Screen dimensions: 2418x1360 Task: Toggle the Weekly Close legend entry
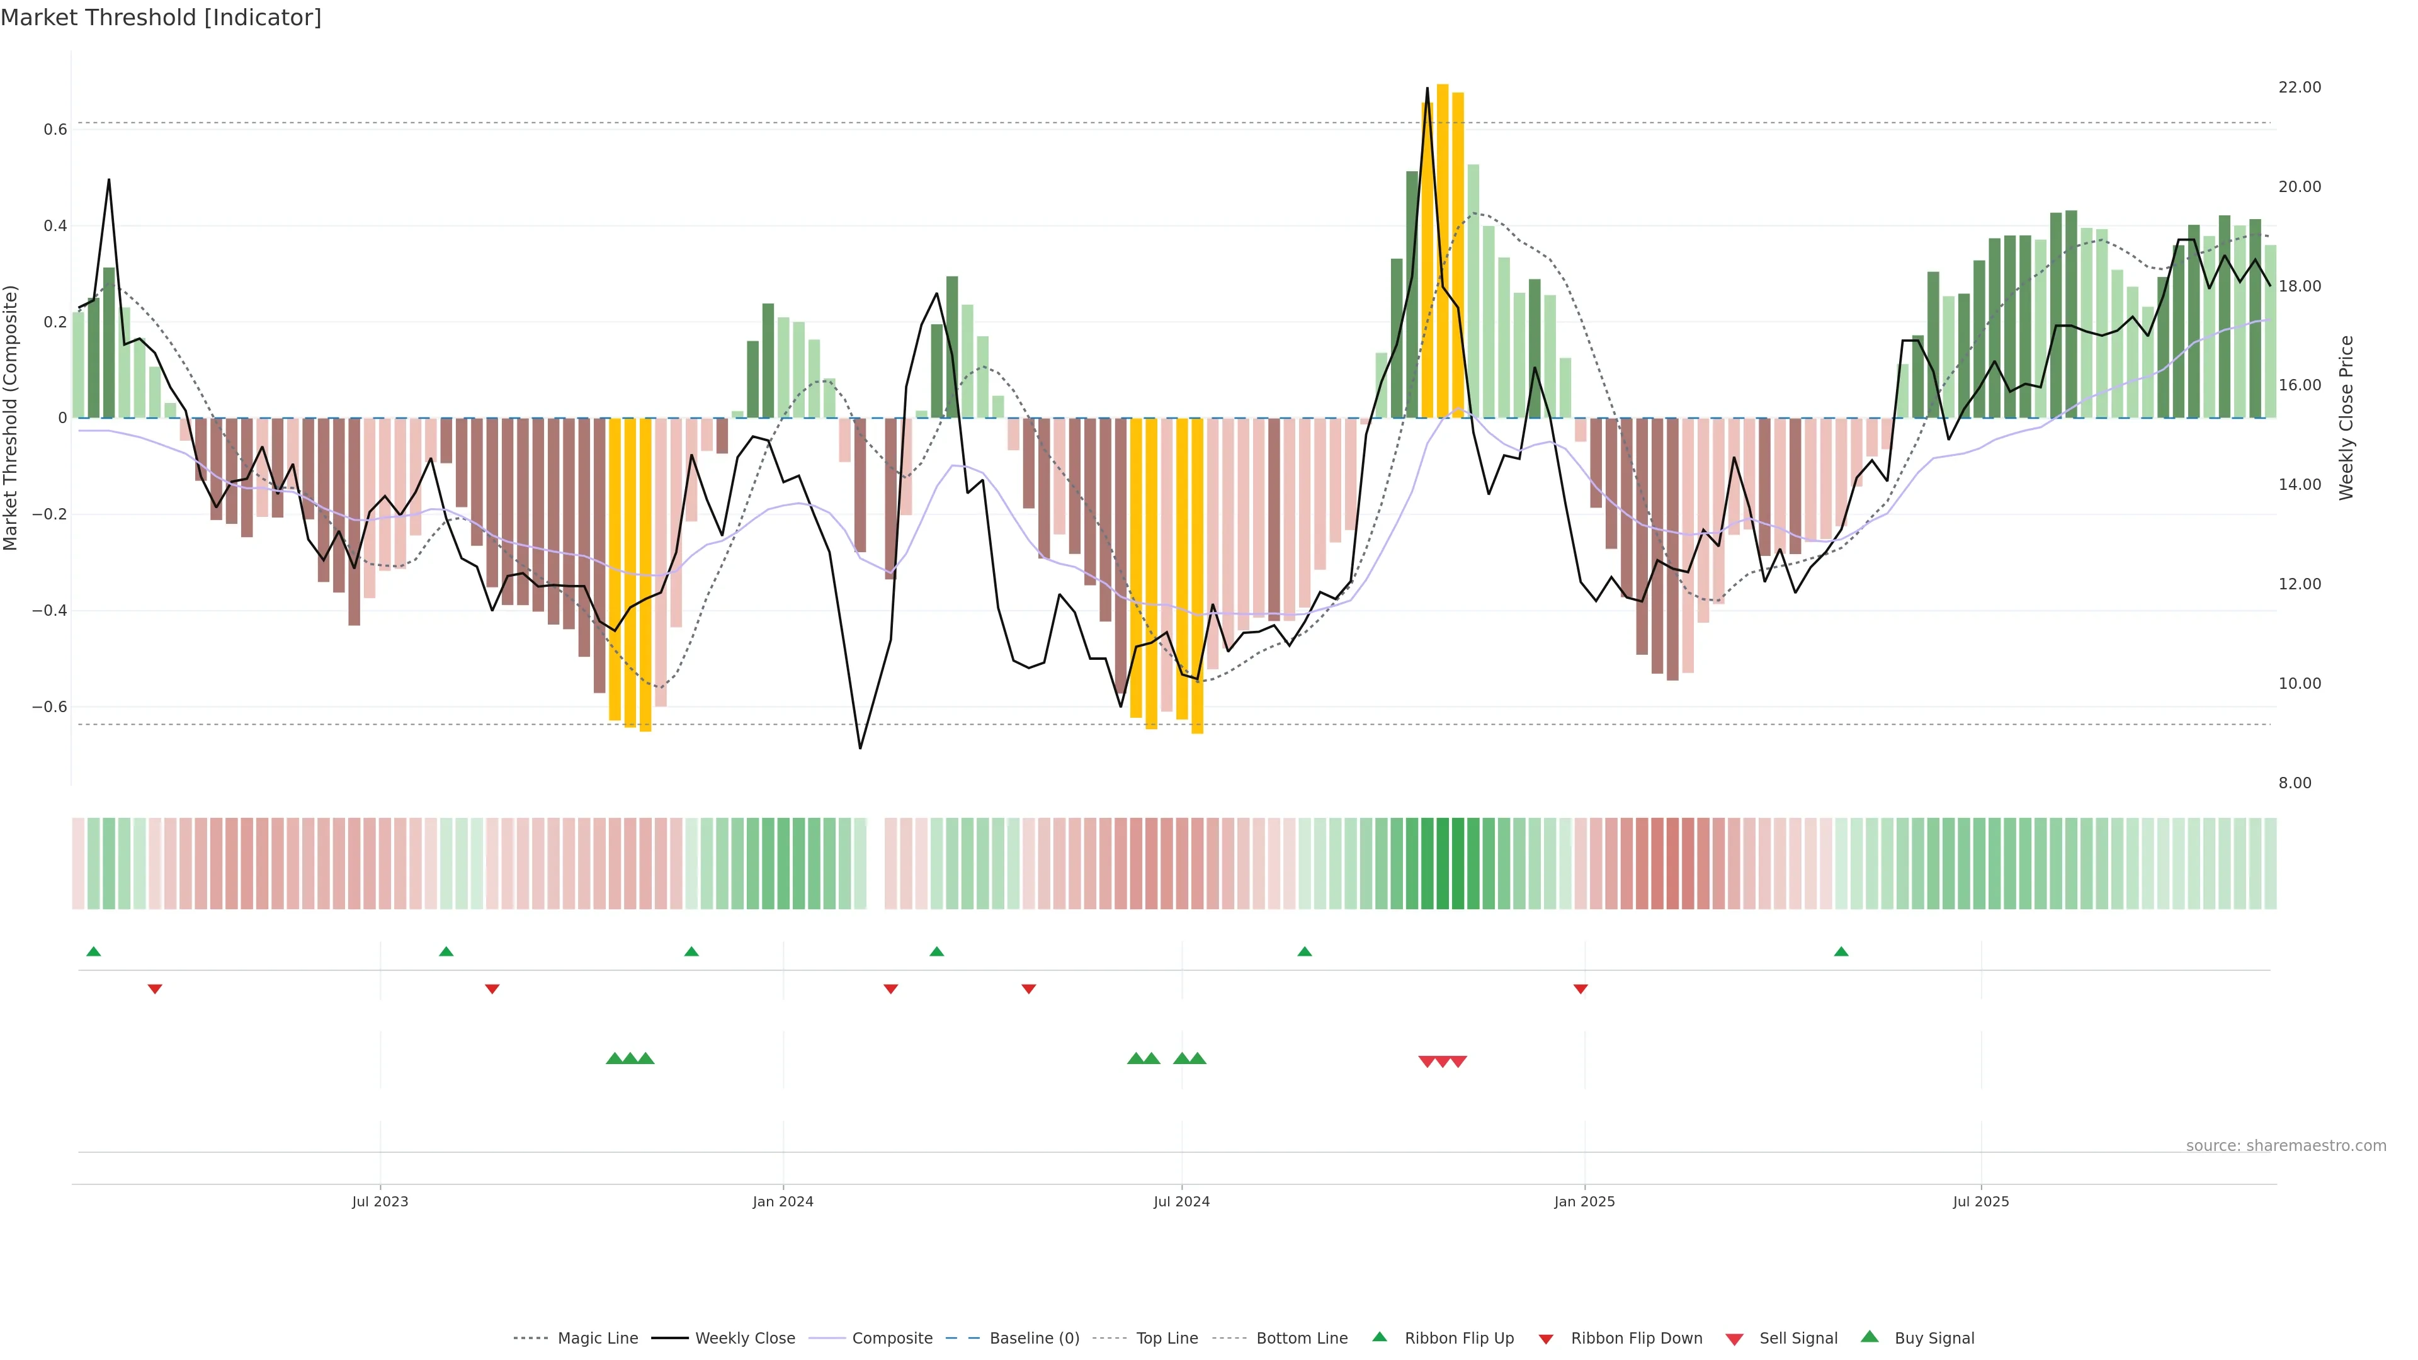744,1339
